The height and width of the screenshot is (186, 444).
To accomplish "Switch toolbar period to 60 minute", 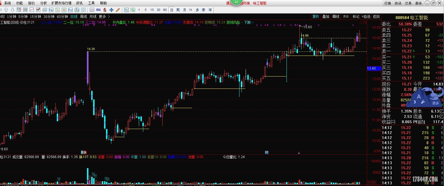I will [165, 10].
